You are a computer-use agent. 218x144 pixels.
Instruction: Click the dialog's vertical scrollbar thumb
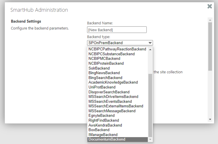point(210,46)
